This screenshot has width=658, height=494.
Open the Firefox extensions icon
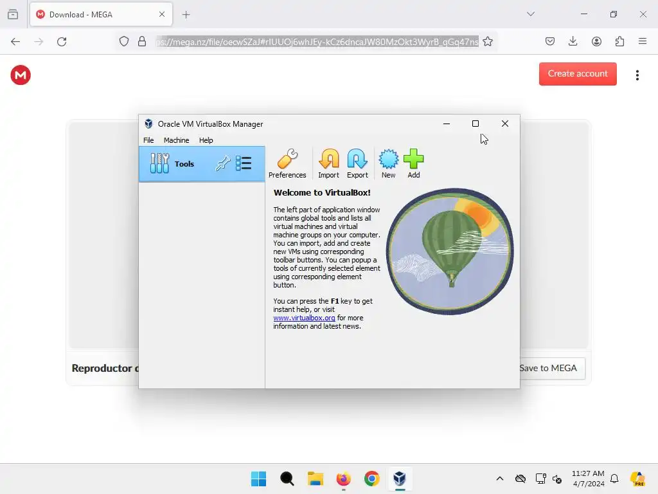tap(619, 41)
